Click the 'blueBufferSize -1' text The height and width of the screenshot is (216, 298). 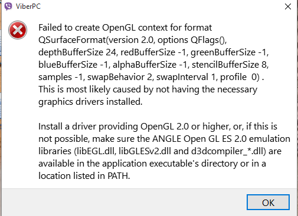click(73, 65)
